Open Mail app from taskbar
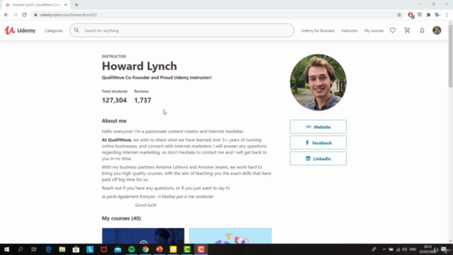 (x=117, y=249)
